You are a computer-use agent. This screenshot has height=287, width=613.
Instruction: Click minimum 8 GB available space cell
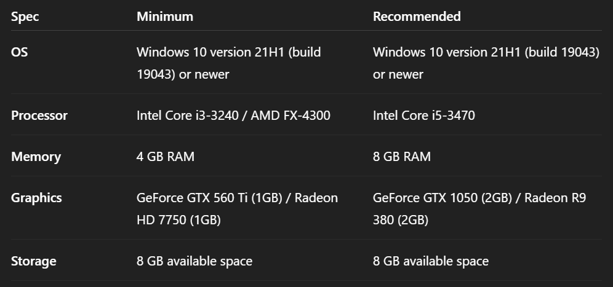pyautogui.click(x=194, y=261)
